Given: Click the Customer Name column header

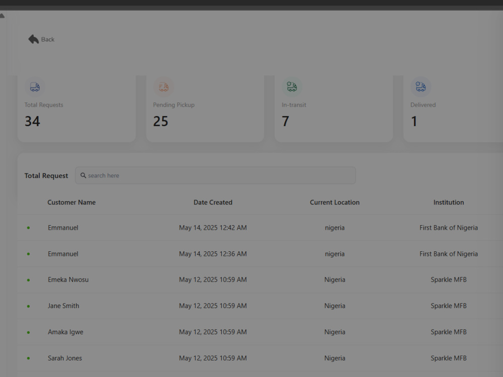Looking at the screenshot, I should pos(71,202).
